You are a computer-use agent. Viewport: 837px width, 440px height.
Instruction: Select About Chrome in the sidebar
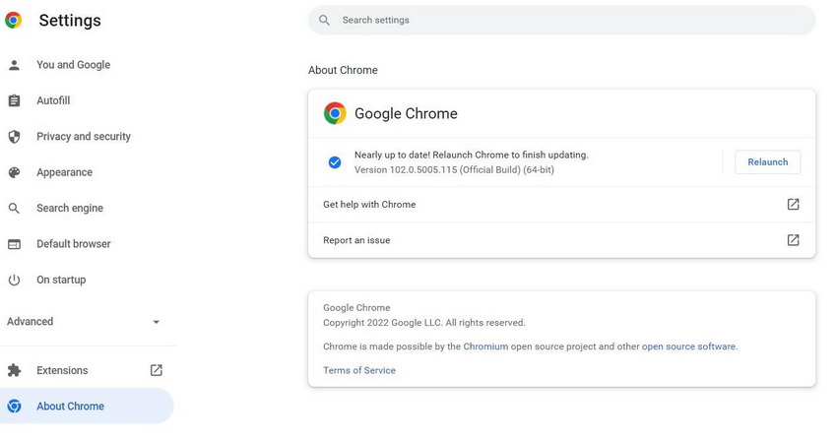(70, 407)
